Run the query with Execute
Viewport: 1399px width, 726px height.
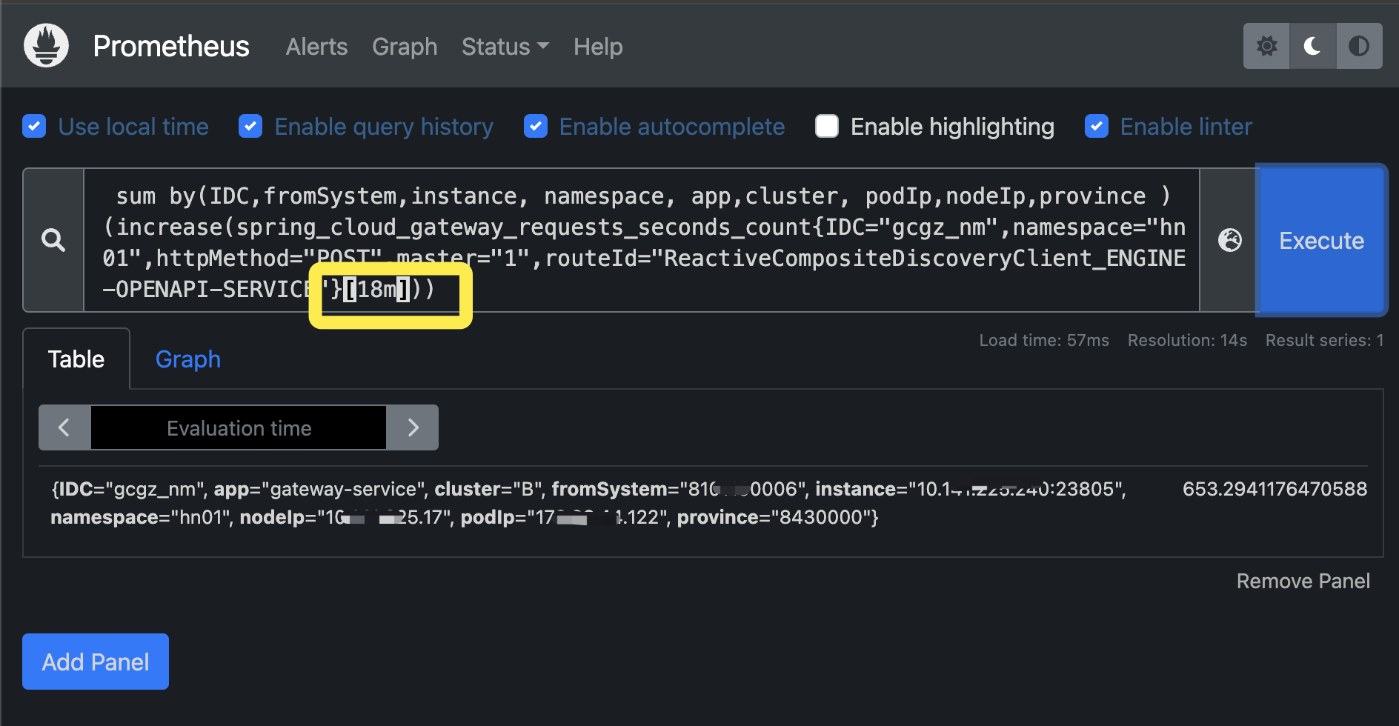(1321, 240)
